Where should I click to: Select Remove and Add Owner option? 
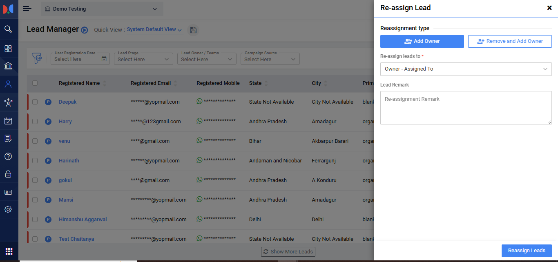(x=510, y=41)
